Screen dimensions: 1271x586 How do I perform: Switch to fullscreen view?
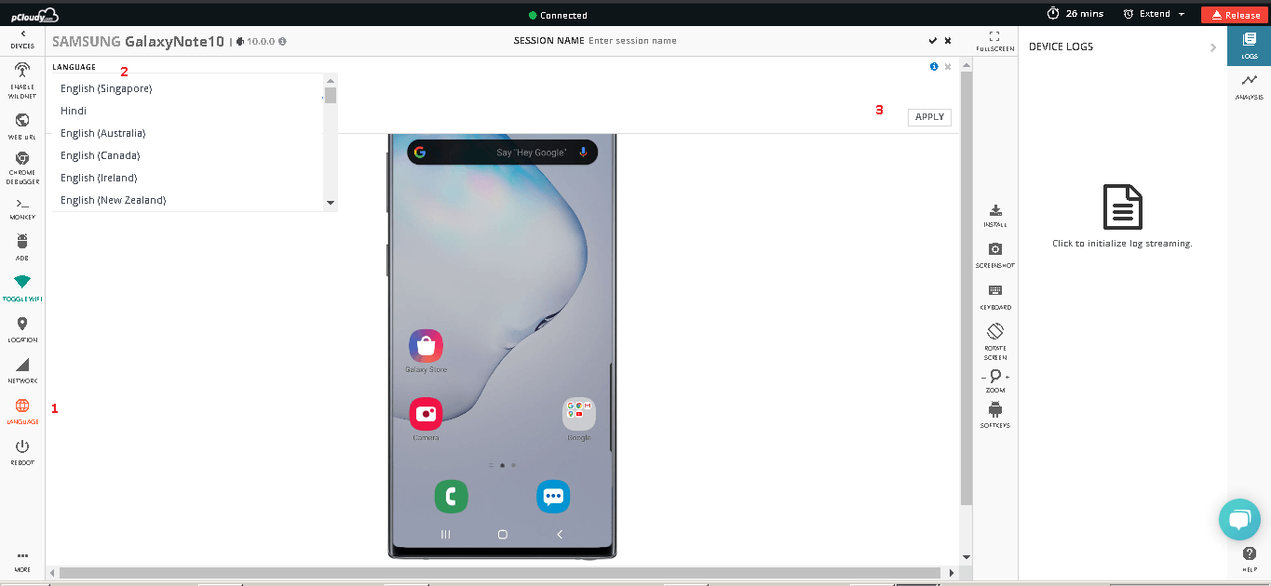(994, 40)
